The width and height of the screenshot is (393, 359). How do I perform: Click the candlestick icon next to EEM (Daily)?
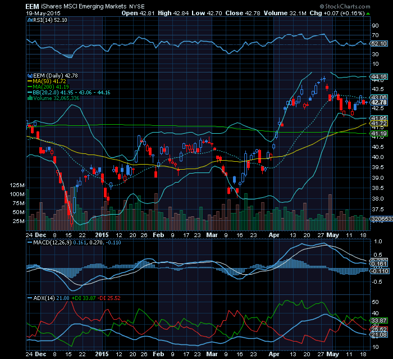click(x=30, y=75)
